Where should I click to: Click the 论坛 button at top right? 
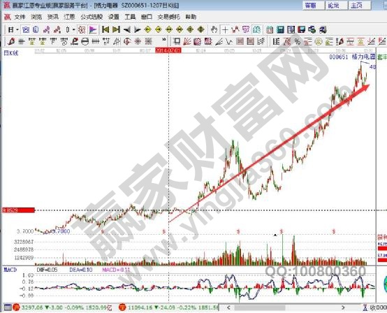tap(333, 6)
